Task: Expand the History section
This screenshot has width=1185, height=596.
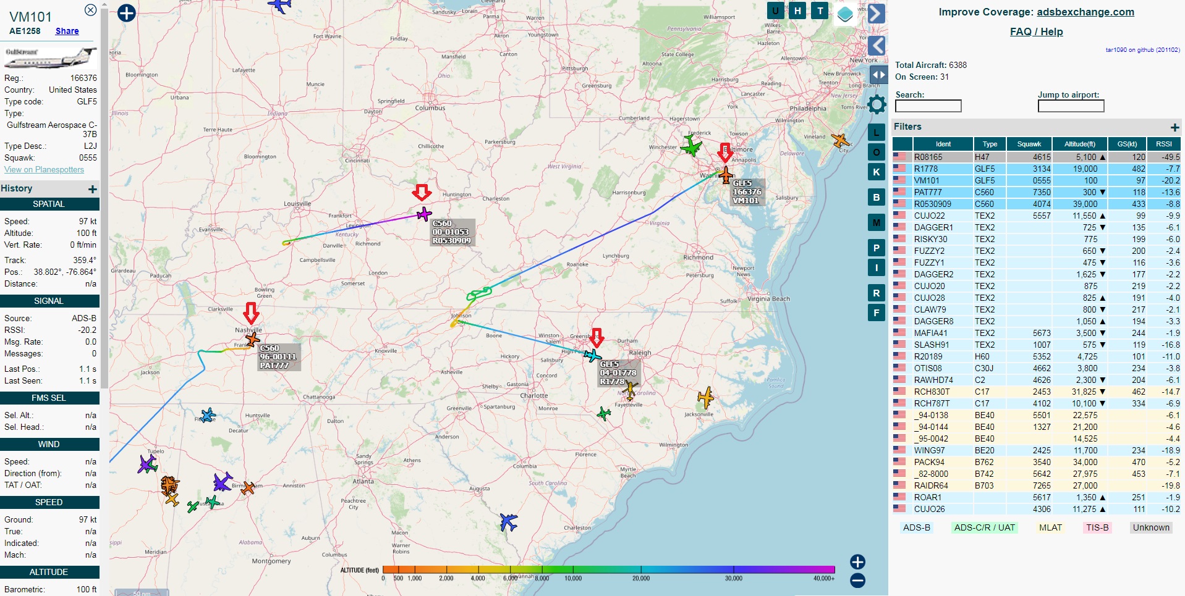Action: [x=93, y=190]
